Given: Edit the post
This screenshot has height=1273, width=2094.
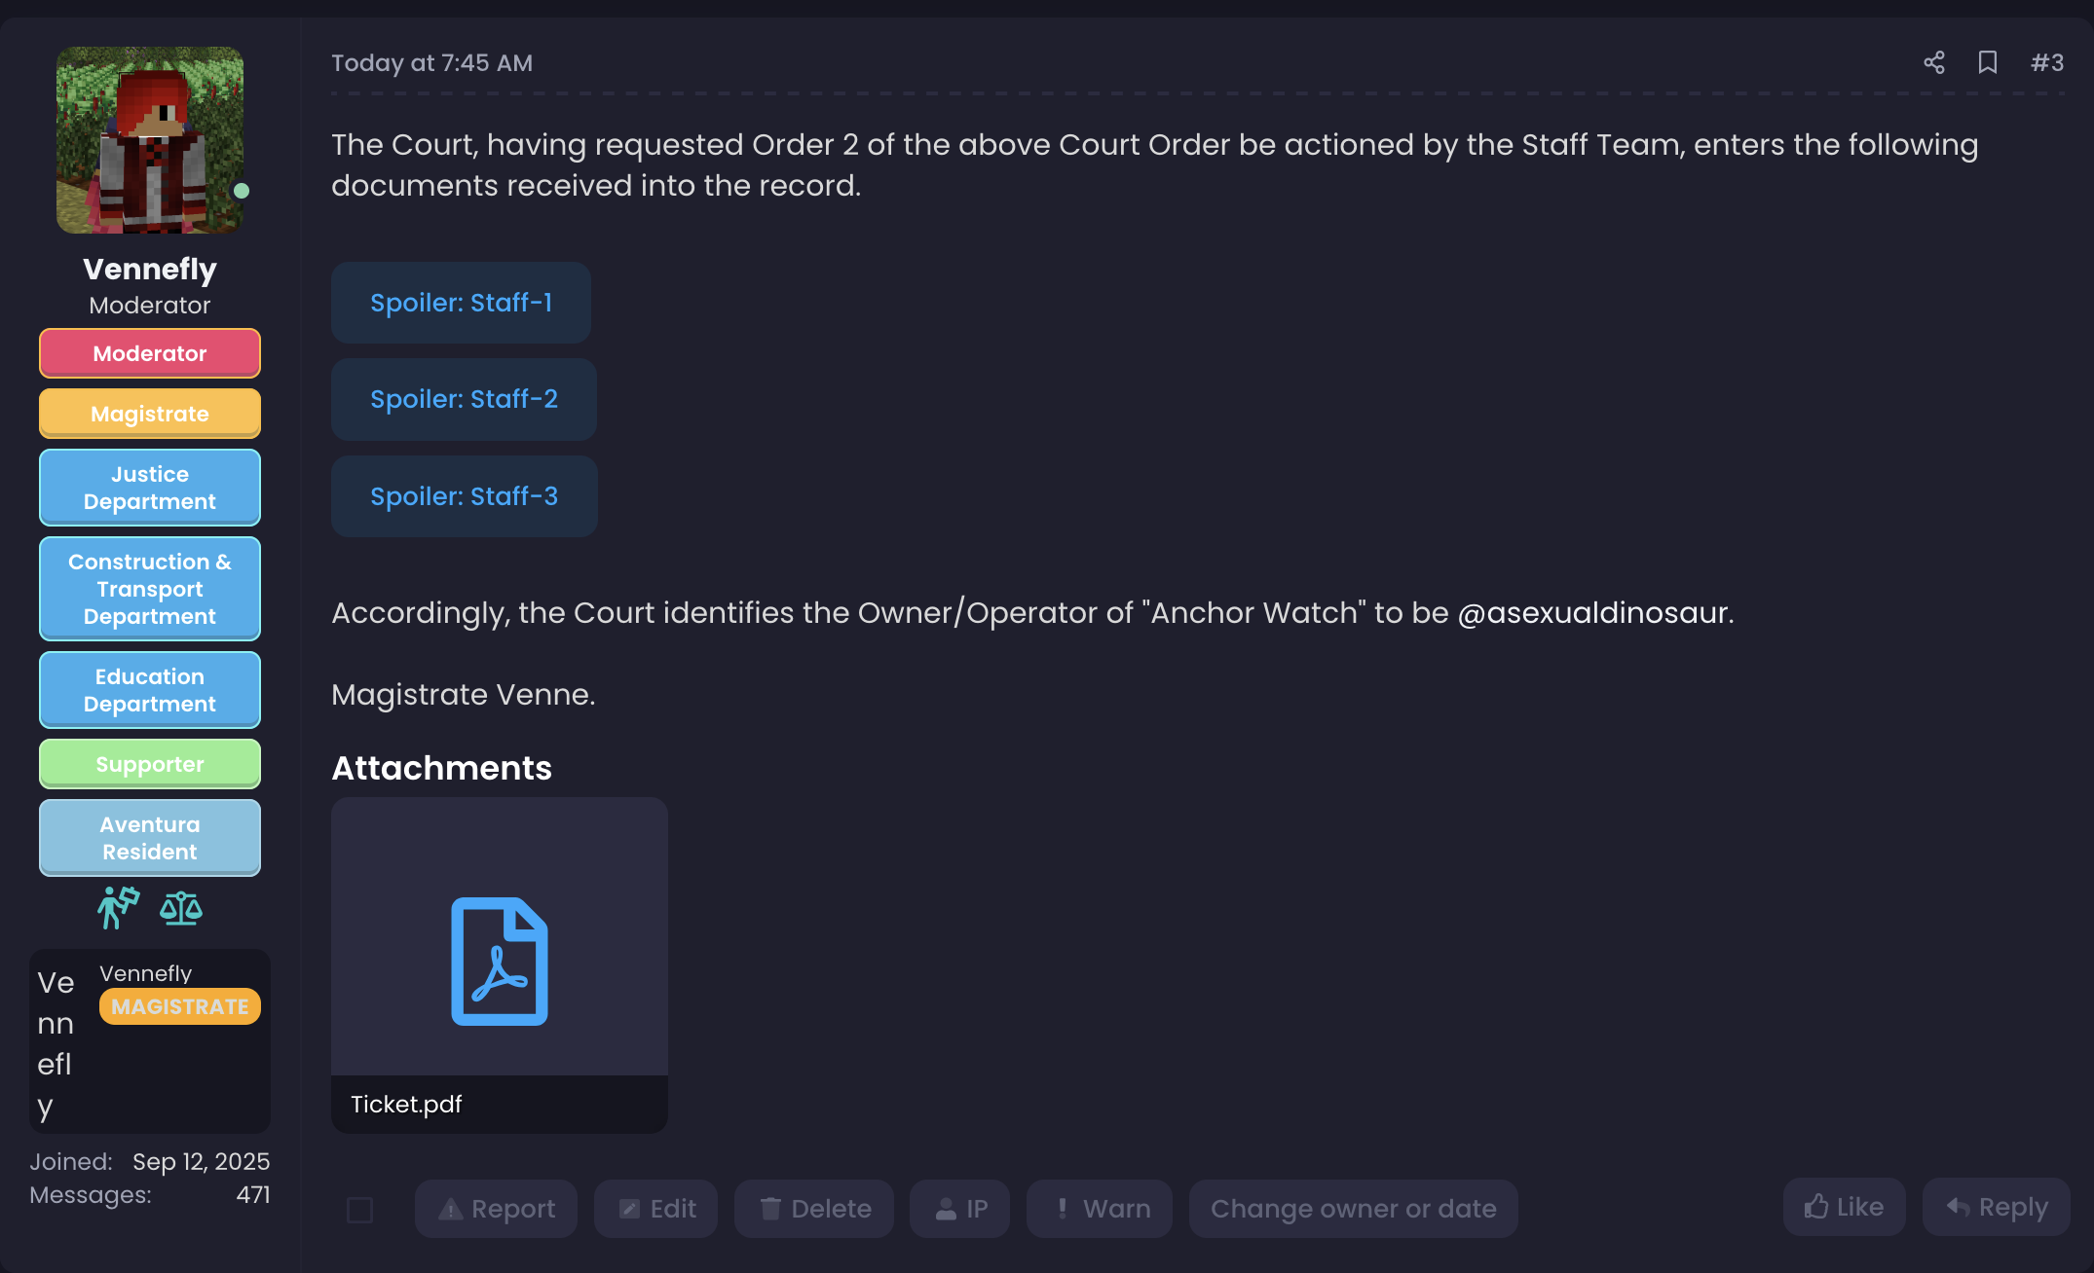Looking at the screenshot, I should tap(656, 1209).
